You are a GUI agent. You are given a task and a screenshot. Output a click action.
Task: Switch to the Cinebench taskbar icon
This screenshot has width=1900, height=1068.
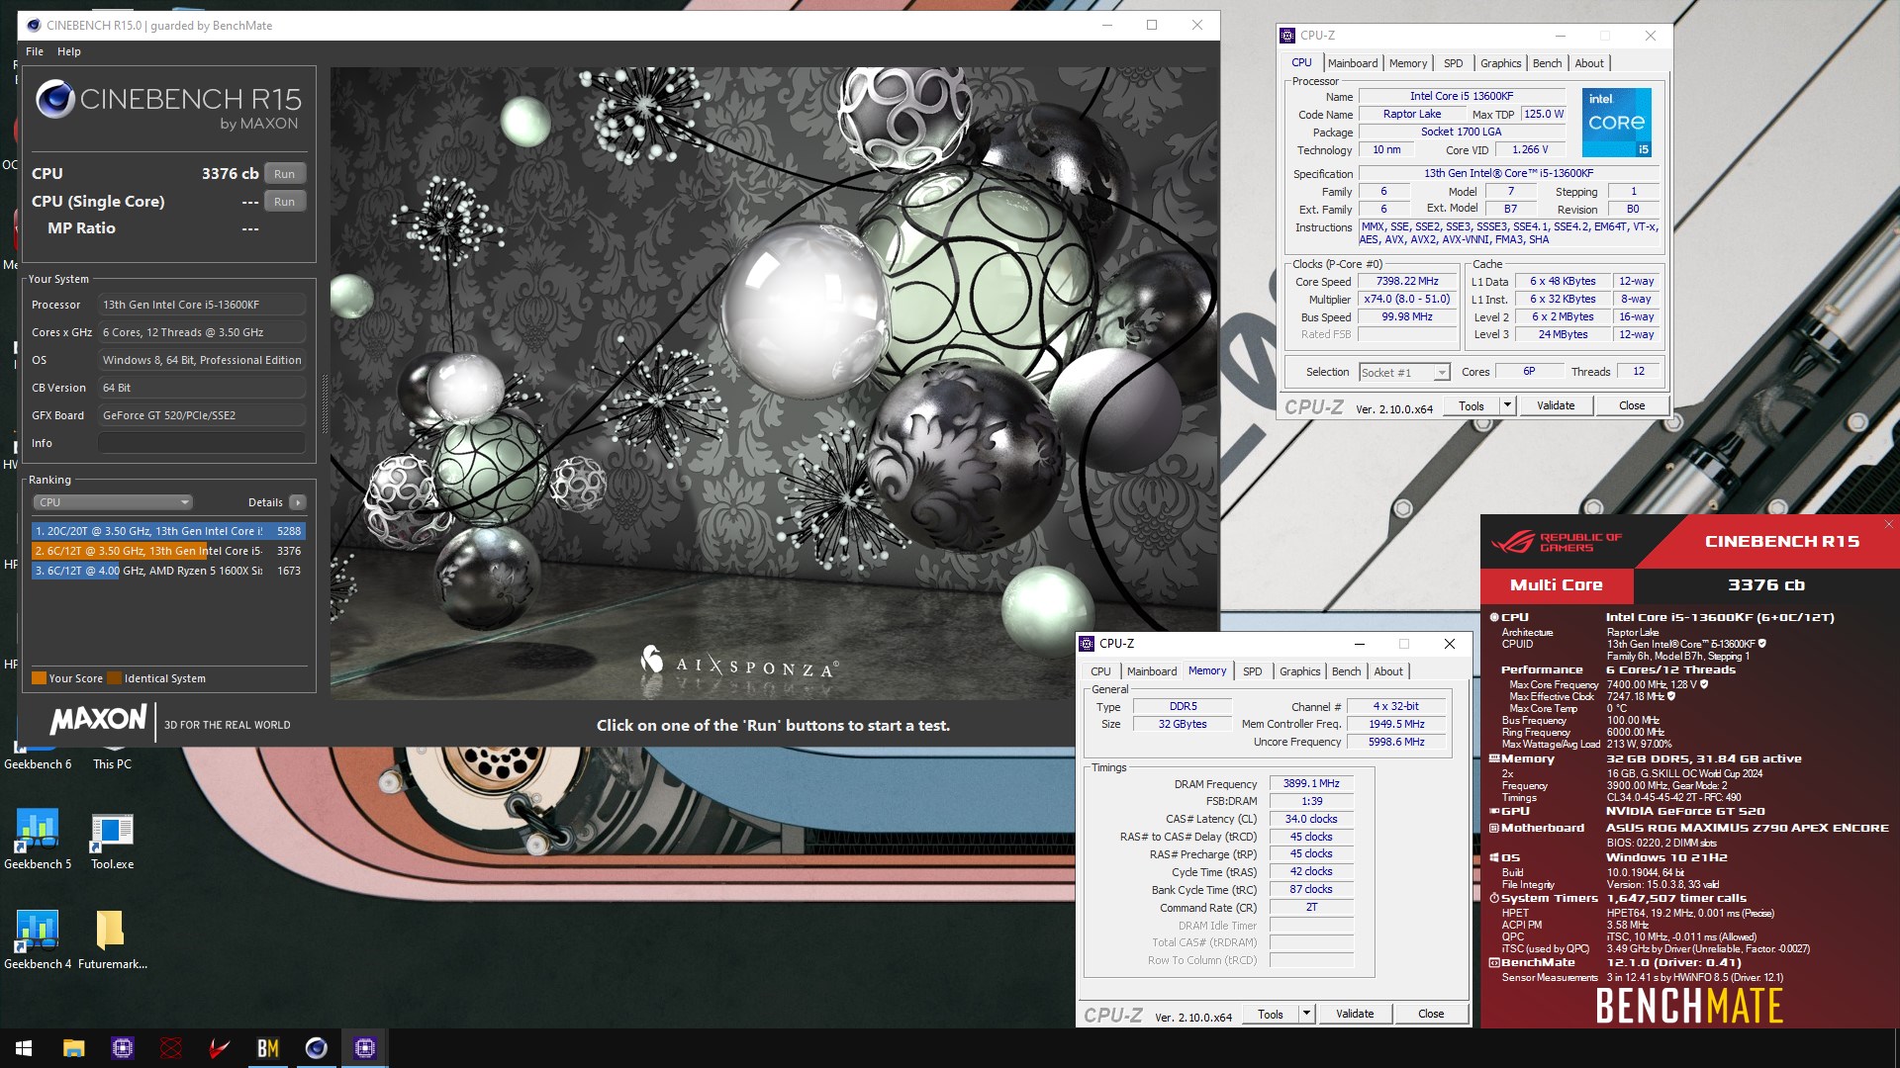tap(316, 1048)
